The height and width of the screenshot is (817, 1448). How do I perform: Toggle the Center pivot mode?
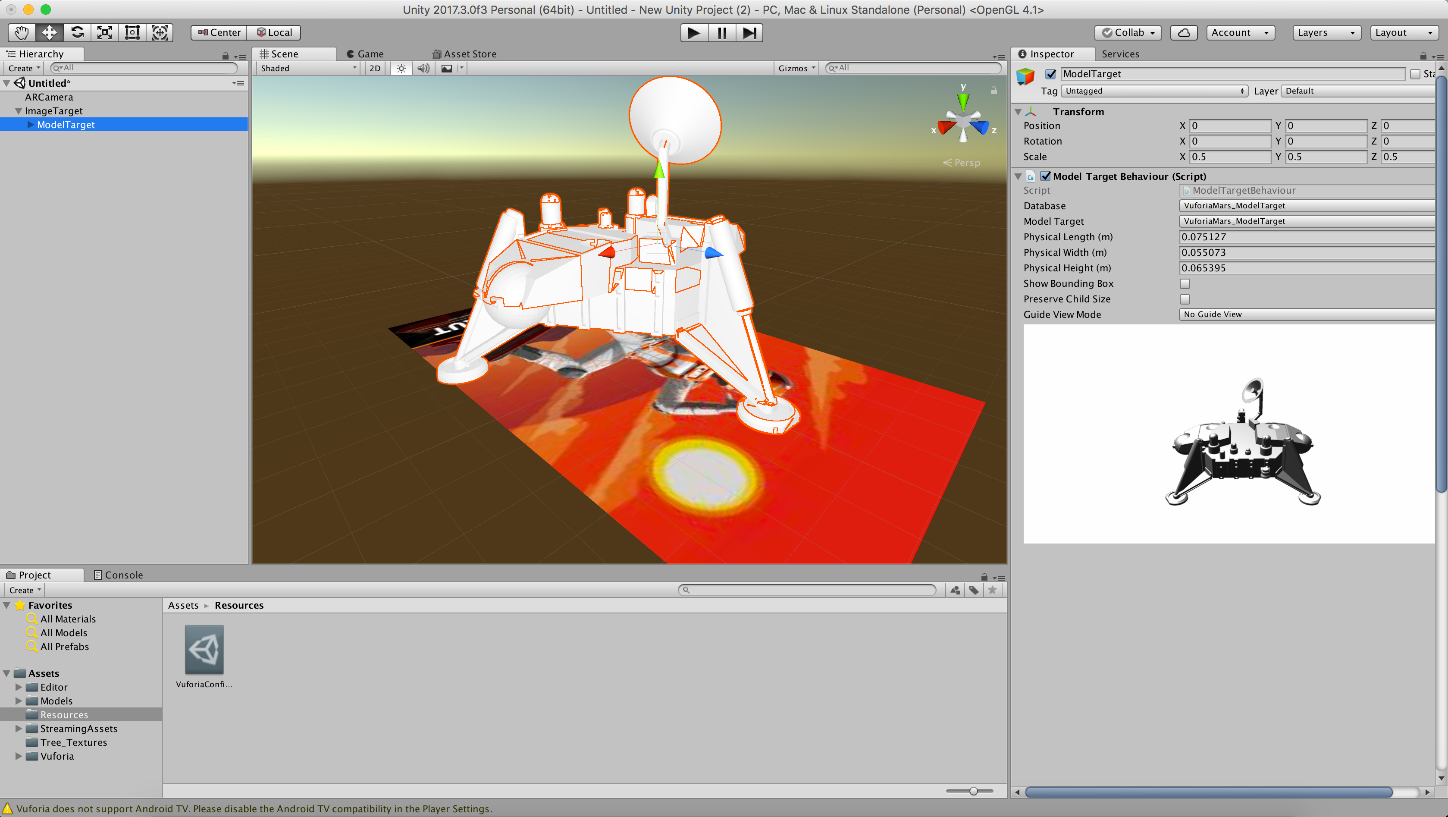pos(219,33)
